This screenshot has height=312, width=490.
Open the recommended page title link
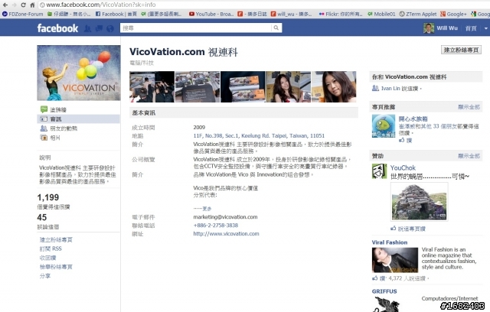[x=413, y=119]
